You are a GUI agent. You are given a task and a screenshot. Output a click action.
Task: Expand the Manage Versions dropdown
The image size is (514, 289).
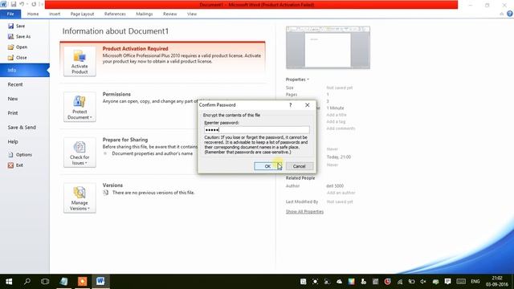(80, 198)
